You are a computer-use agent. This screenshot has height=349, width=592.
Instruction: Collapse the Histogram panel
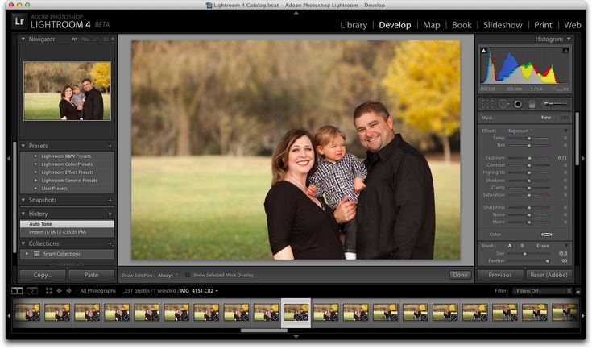[569, 39]
